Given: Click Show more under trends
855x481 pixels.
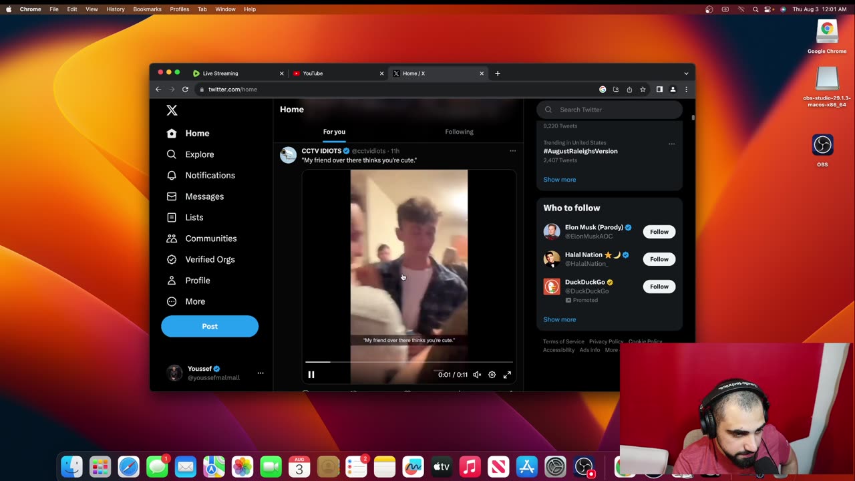Looking at the screenshot, I should click(x=560, y=179).
